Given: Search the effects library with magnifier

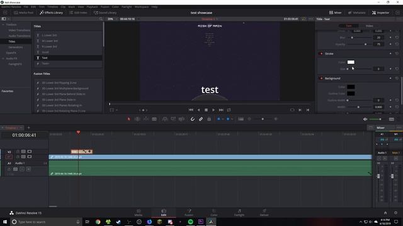Looking at the screenshot, I should (101, 19).
